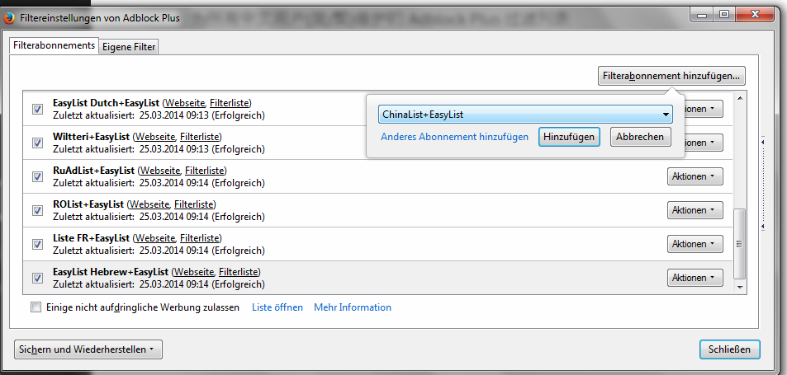Click scrollbar up arrow of subscription list
Screen dimensions: 787x375
click(x=740, y=98)
